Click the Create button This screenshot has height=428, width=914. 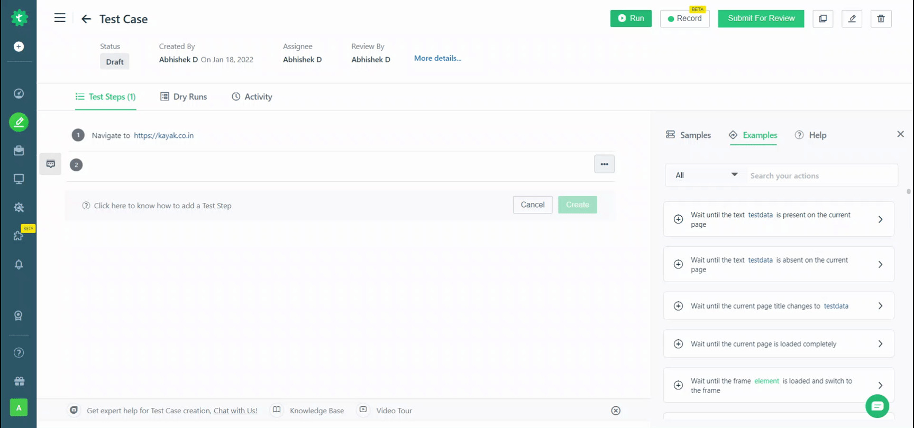[578, 204]
